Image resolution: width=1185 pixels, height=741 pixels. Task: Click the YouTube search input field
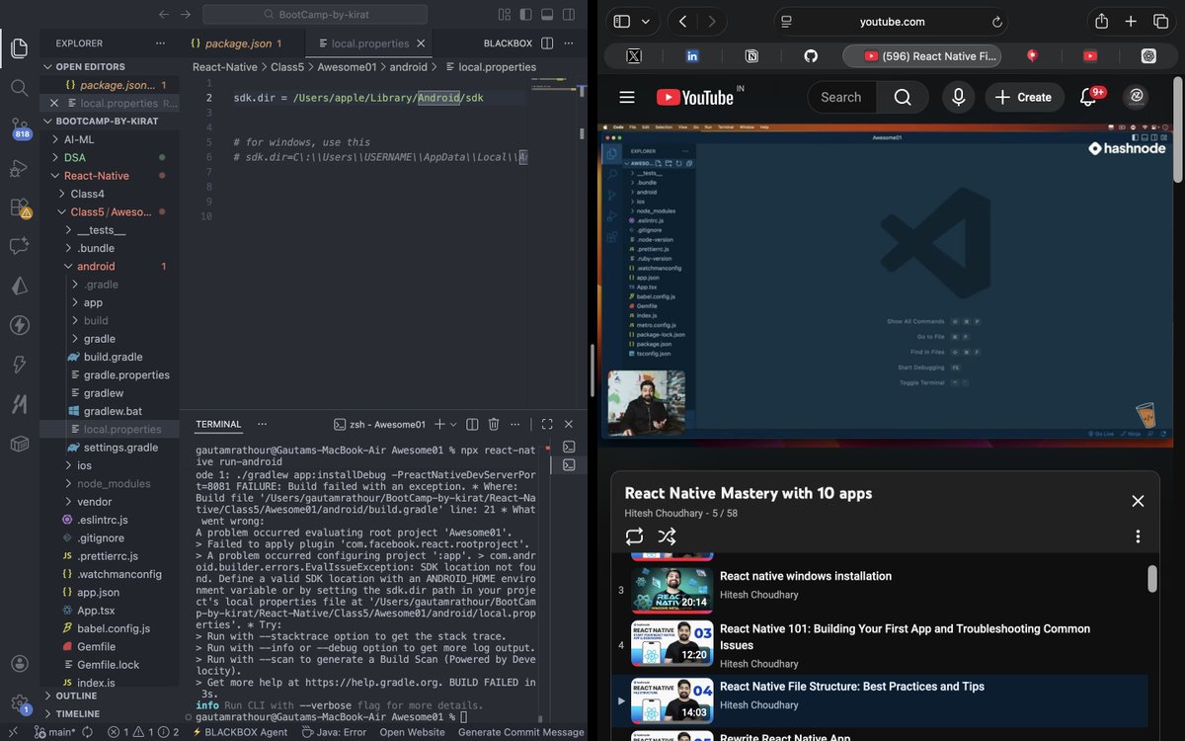(x=843, y=97)
